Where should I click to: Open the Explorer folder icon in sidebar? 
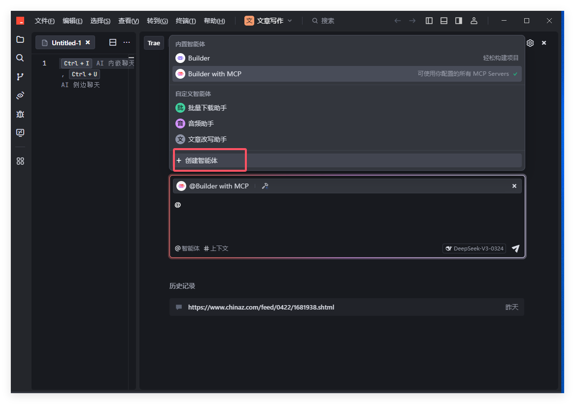[x=20, y=39]
